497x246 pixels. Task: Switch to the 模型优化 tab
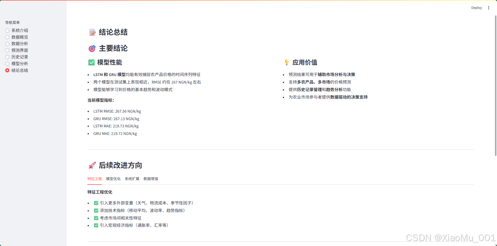click(x=113, y=179)
